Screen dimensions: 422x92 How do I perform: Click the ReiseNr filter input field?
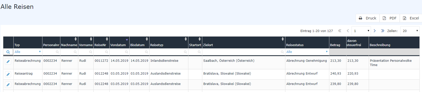click(x=102, y=52)
